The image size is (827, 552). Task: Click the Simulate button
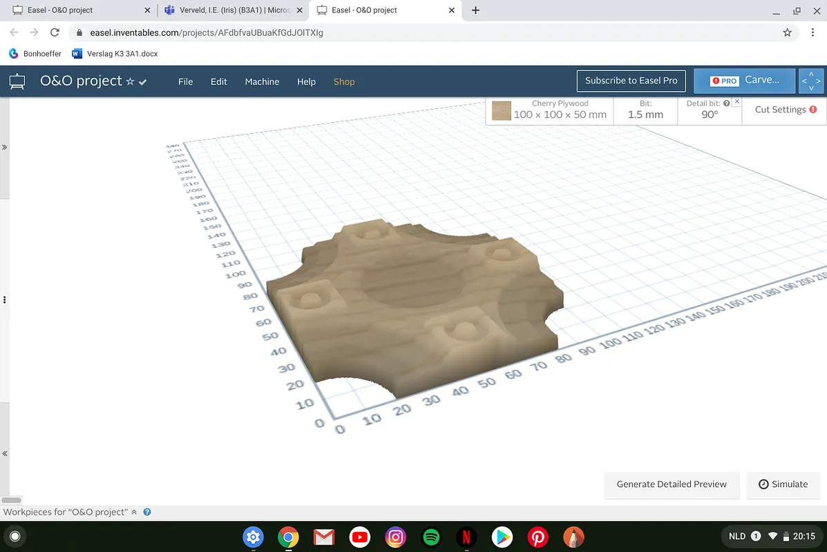click(783, 484)
